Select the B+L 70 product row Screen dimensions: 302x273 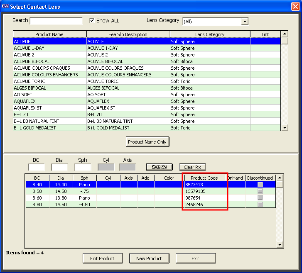coord(147,115)
